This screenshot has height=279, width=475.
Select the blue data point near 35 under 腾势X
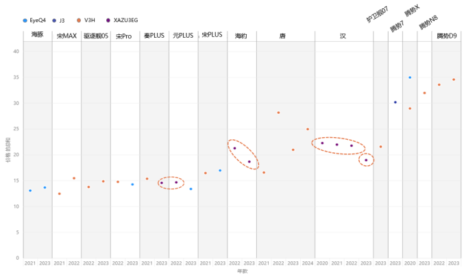click(x=410, y=77)
